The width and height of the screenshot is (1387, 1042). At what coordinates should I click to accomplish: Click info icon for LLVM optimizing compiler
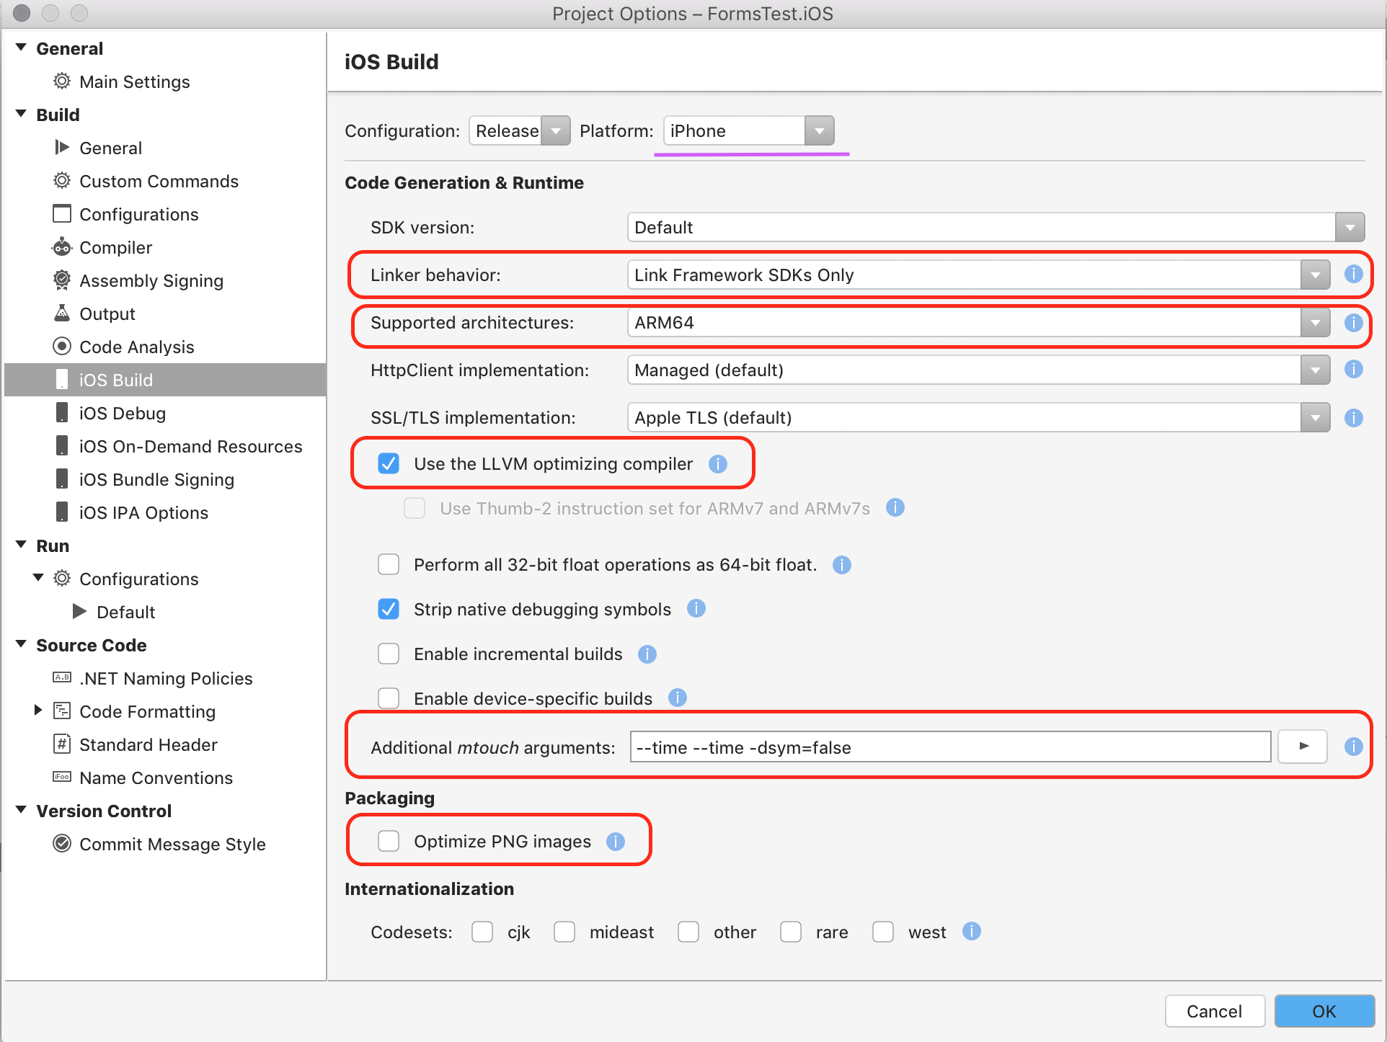(717, 464)
